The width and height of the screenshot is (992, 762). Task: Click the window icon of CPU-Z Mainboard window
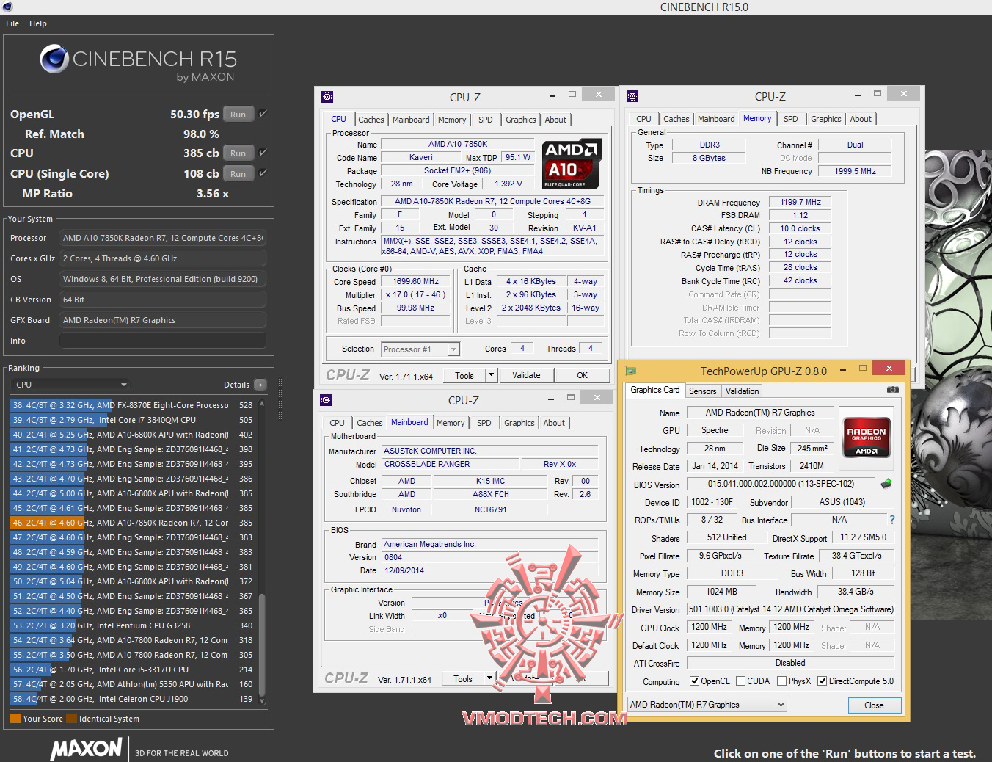[327, 400]
